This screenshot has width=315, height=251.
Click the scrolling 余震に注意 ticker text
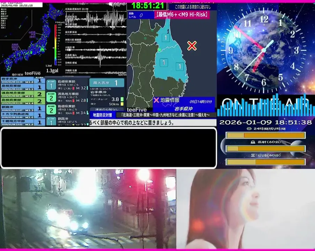coord(166,115)
